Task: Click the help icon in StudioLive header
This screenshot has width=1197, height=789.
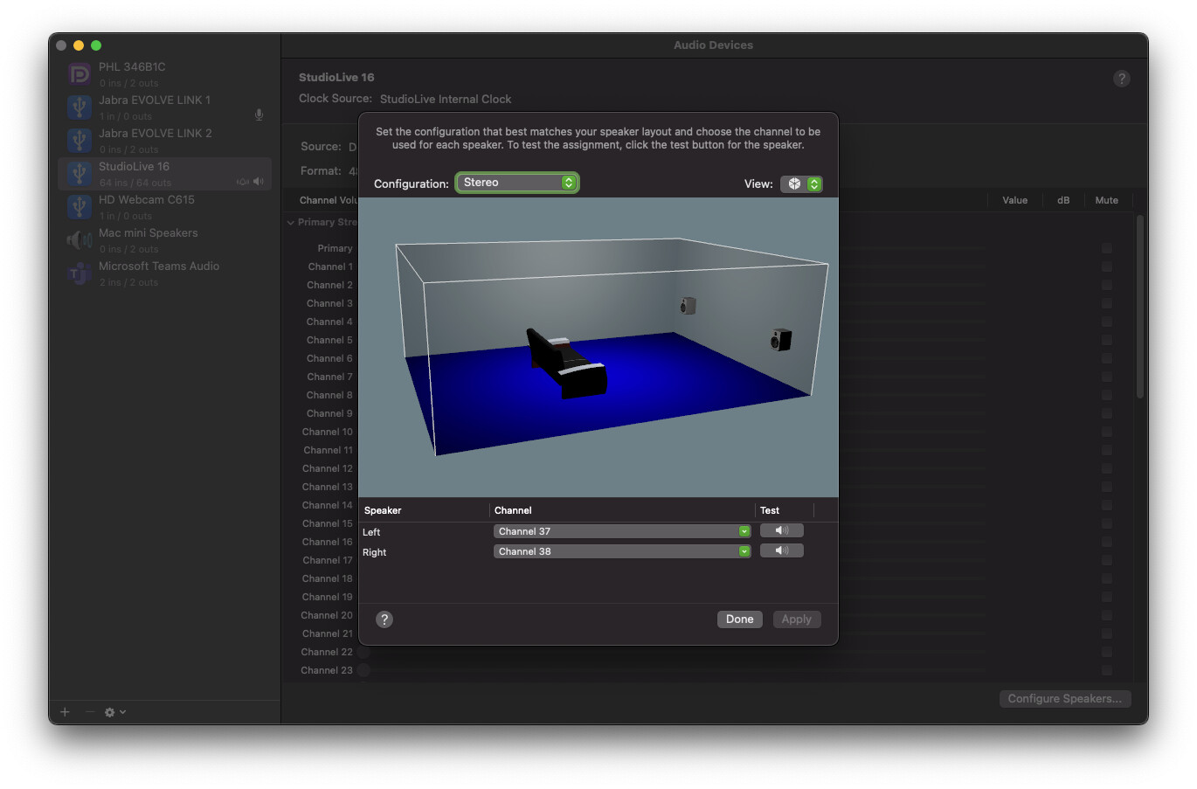Action: (1122, 79)
